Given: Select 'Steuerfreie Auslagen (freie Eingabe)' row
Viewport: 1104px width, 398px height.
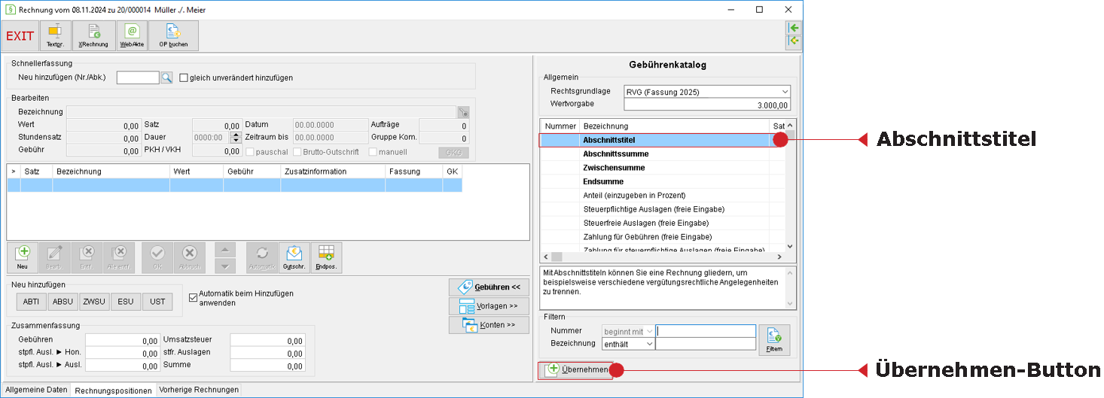Looking at the screenshot, I should (663, 223).
